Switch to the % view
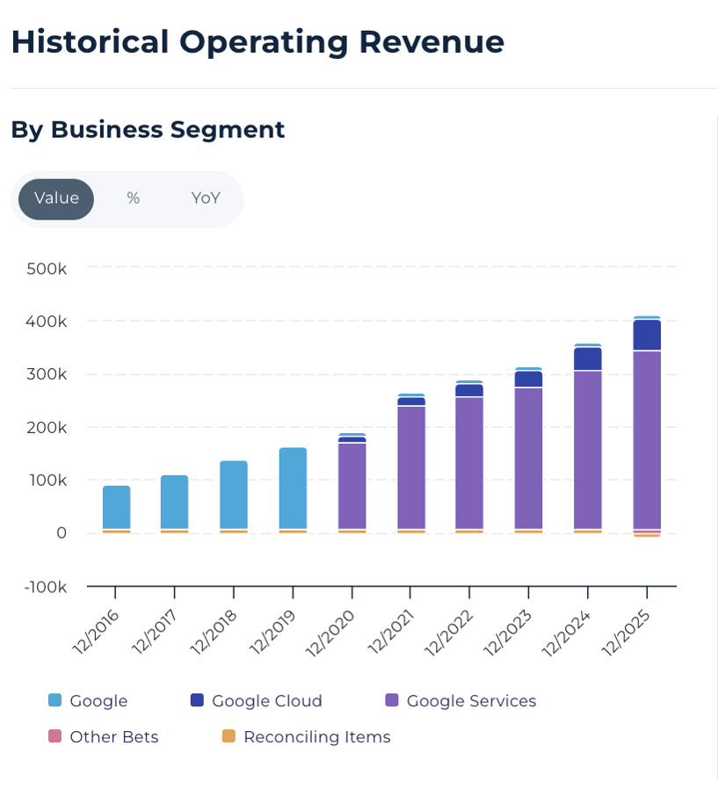Screen dimensions: 718x796 tap(133, 199)
